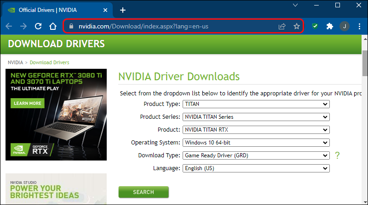Open the green shield security extension

pos(315,26)
